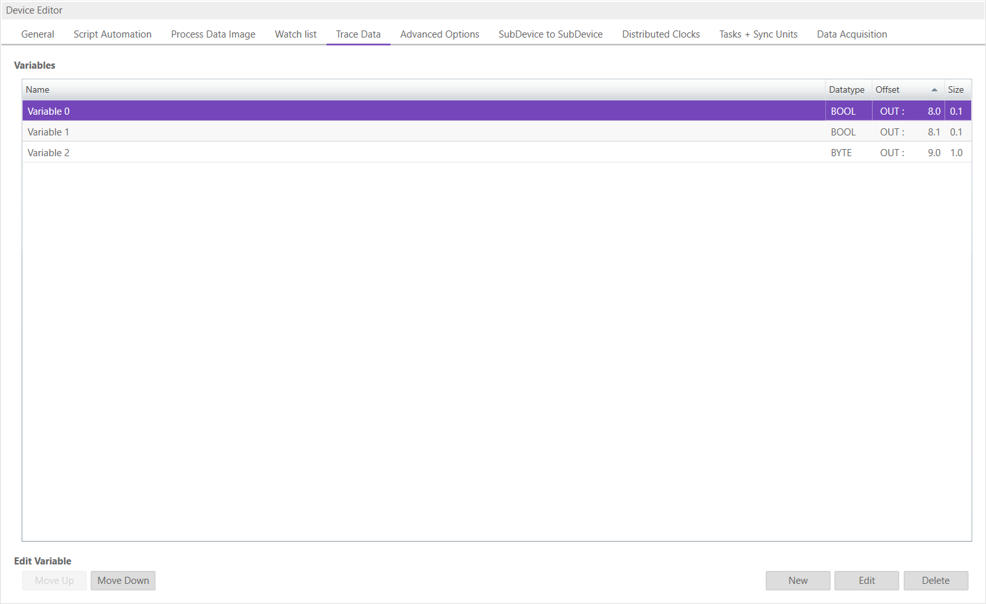Screen dimensions: 986x604
Task: Select the Trace Data tab
Action: click(x=358, y=34)
